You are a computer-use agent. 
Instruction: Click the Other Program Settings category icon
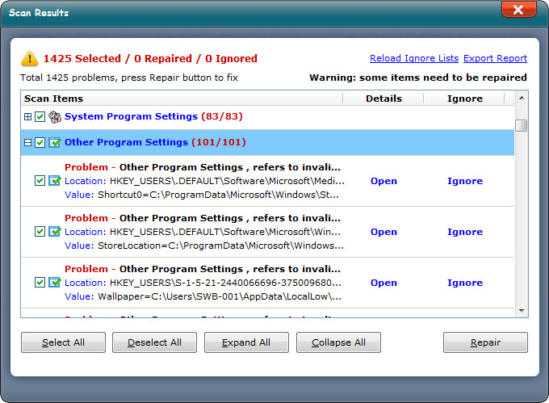55,142
